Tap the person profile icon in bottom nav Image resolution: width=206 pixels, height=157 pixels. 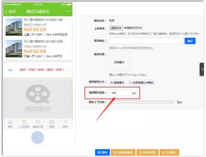[65, 122]
